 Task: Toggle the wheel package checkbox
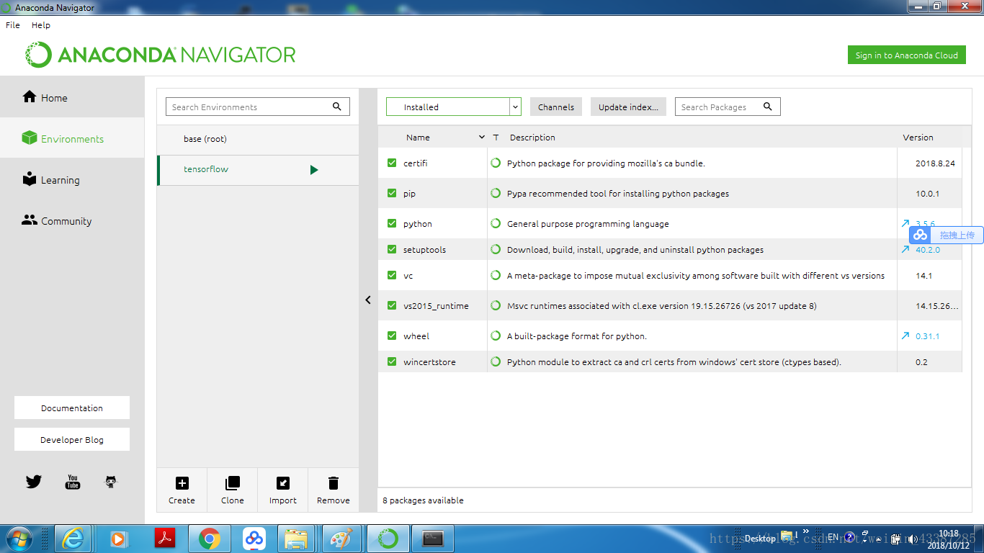click(392, 336)
